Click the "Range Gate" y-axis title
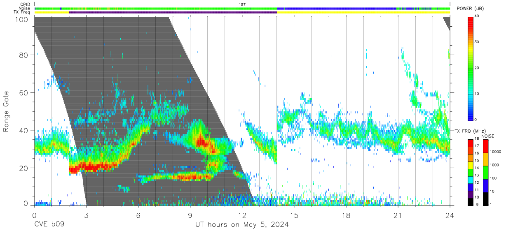This screenshot has width=506, height=233. (x=6, y=112)
